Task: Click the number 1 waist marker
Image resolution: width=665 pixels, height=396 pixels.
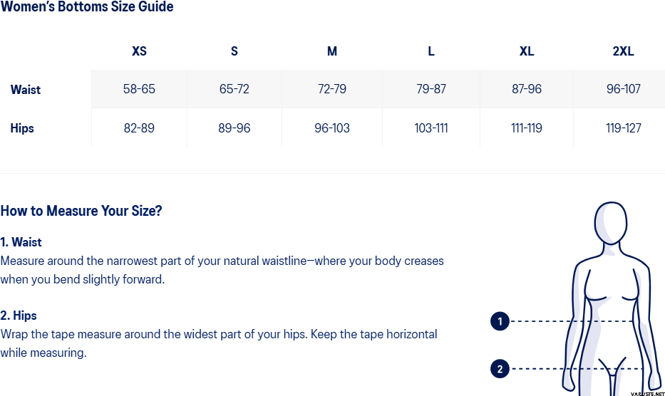Action: (x=500, y=321)
